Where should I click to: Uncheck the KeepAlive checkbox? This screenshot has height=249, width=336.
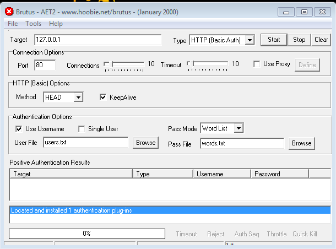coord(103,97)
